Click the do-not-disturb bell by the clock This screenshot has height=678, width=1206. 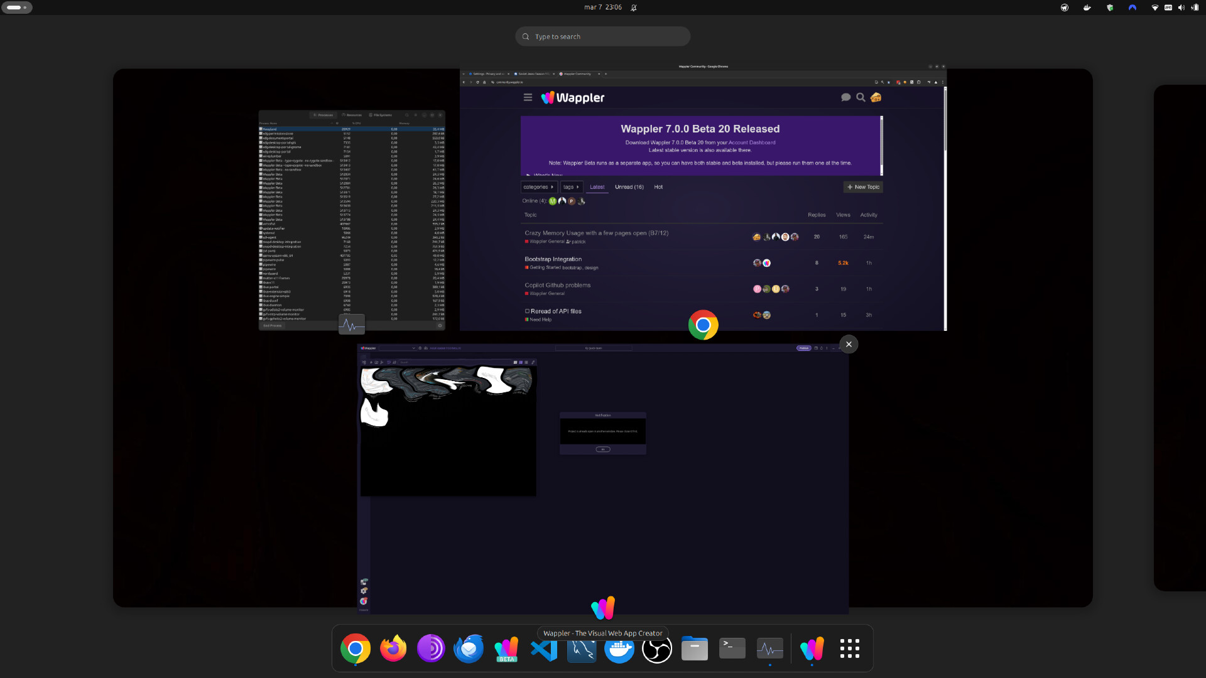tap(634, 8)
